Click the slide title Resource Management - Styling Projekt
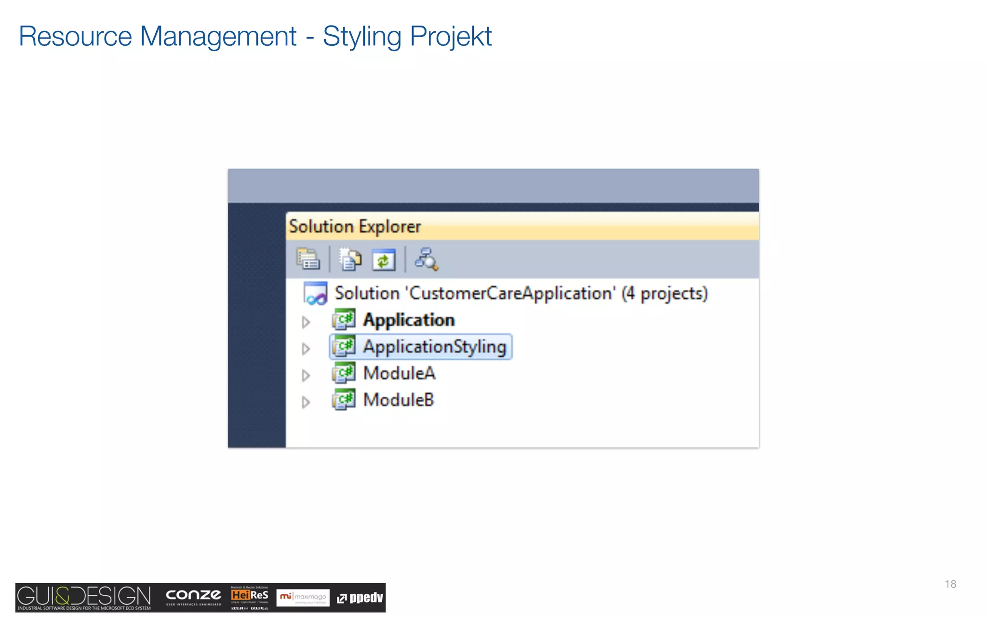987x617 pixels. pyautogui.click(x=255, y=37)
